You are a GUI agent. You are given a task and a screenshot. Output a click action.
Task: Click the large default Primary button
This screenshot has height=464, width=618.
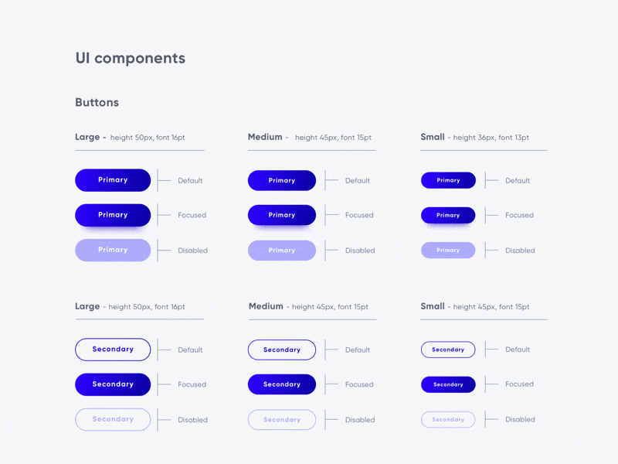(113, 180)
